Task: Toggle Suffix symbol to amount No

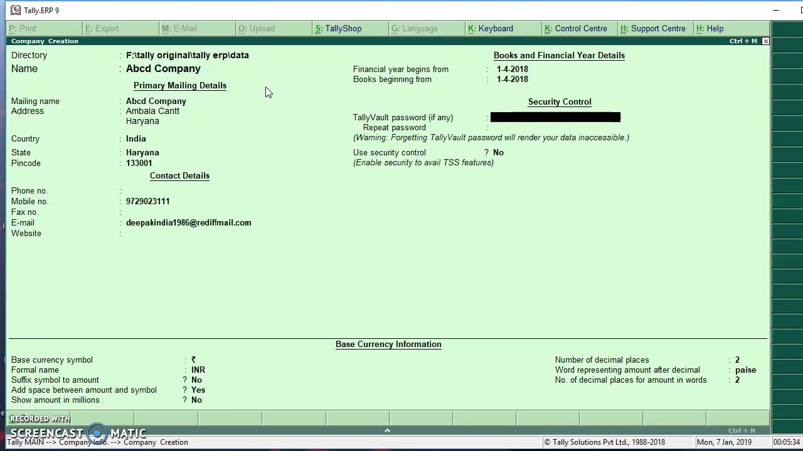Action: (196, 380)
